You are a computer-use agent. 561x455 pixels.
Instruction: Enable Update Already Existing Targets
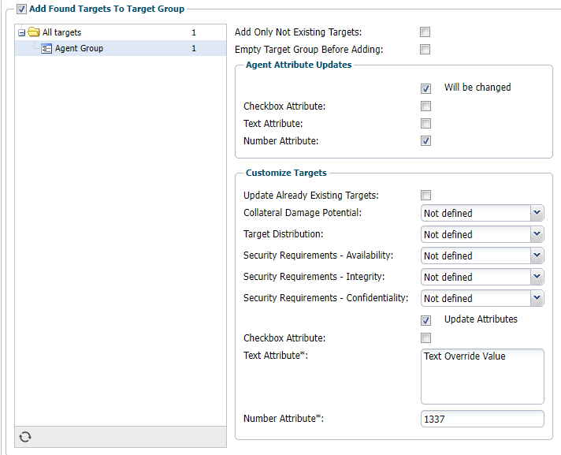coord(425,195)
